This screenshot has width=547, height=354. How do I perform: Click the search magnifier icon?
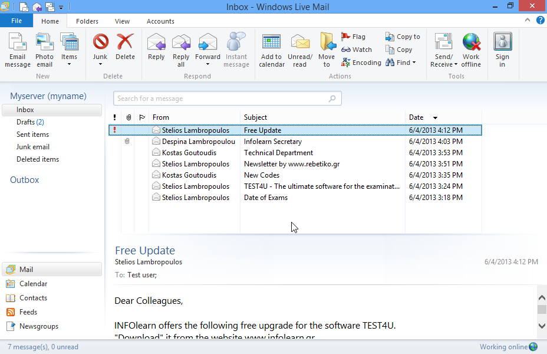tap(332, 99)
